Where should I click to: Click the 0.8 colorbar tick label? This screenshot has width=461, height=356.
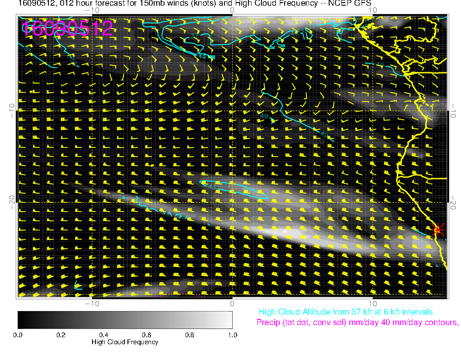click(189, 335)
